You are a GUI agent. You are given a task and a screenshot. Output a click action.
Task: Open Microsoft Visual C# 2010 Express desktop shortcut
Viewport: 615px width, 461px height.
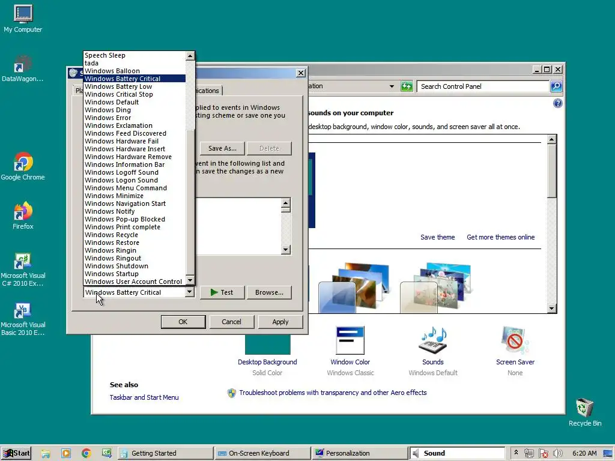(23, 270)
